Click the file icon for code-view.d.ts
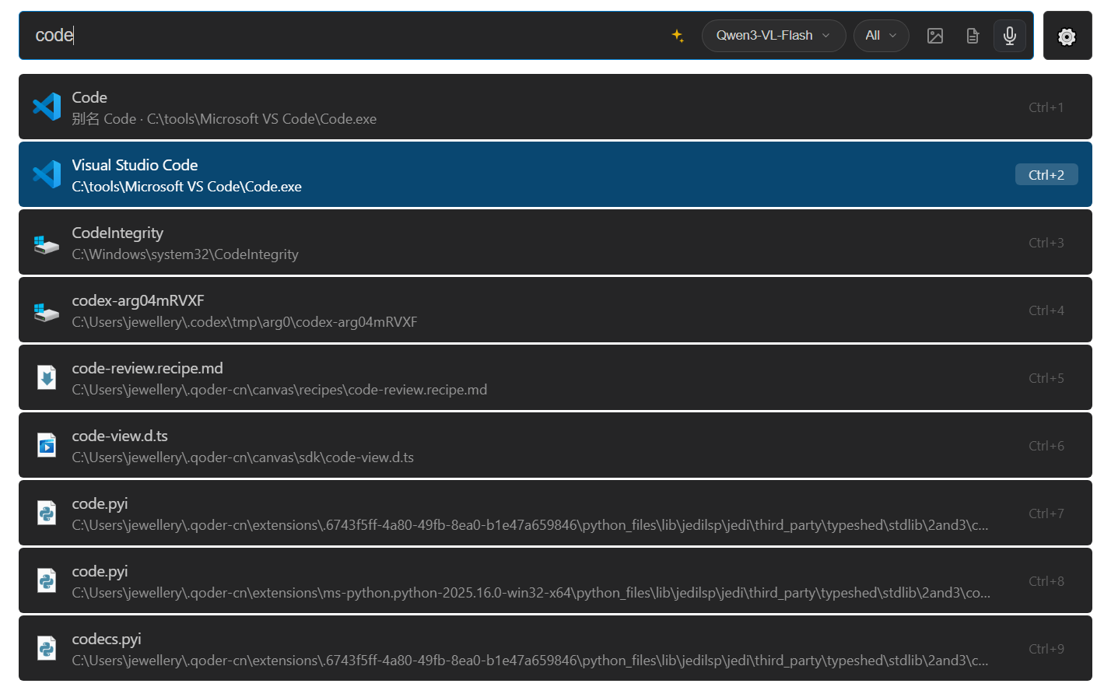This screenshot has width=1097, height=694. 47,445
